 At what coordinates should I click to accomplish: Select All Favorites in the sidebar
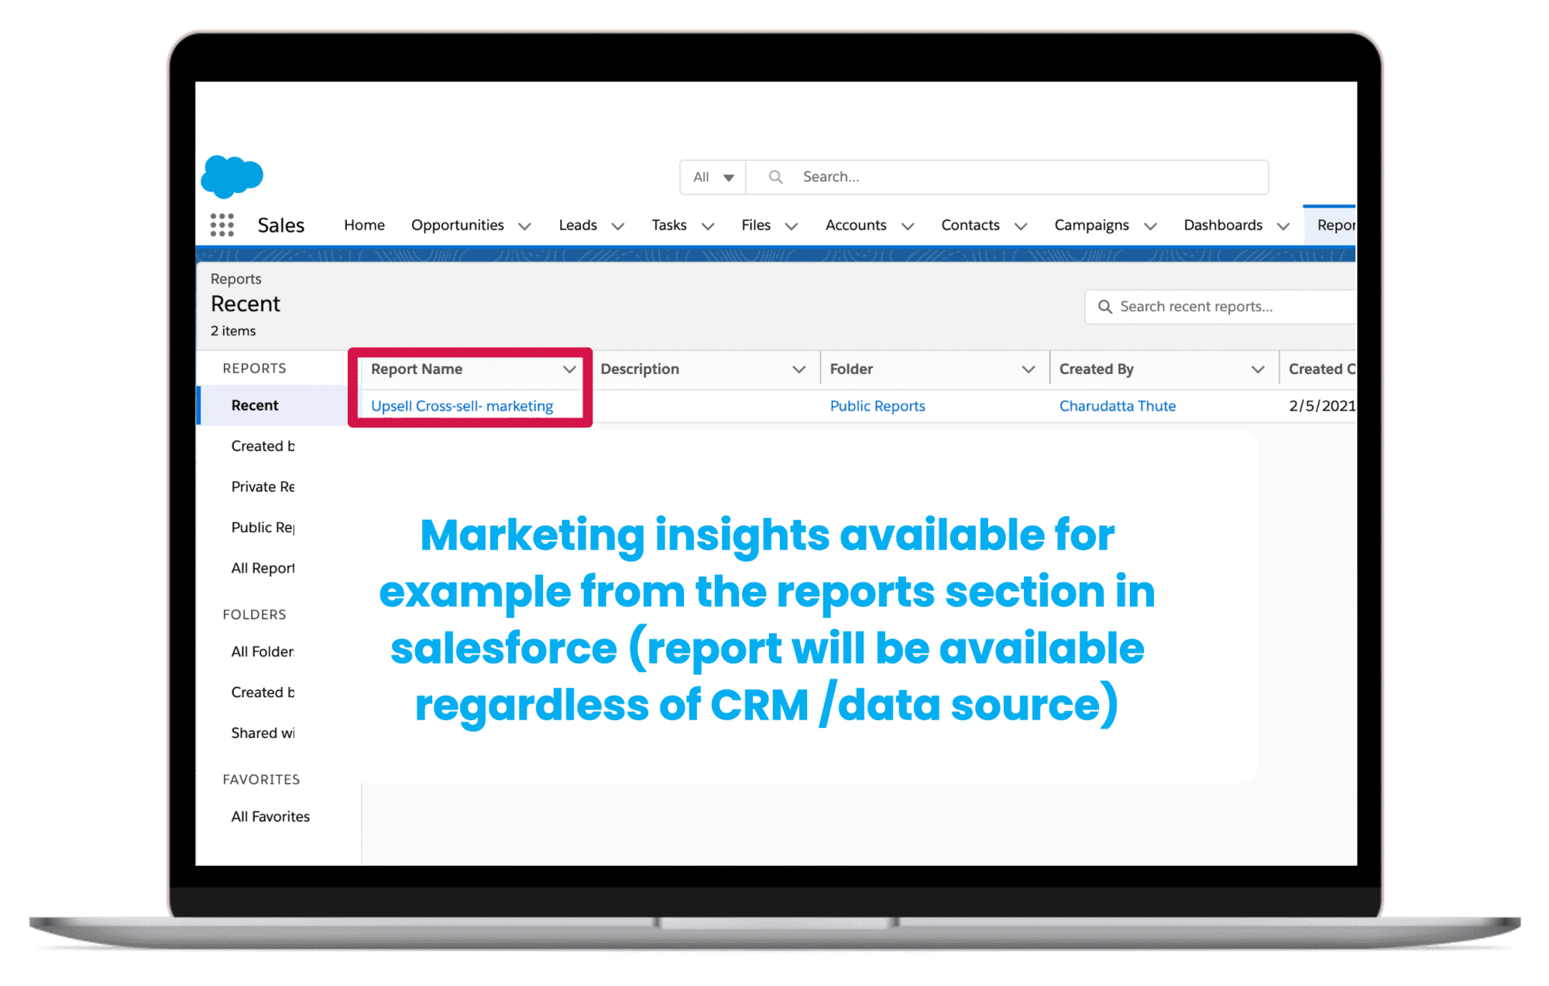coord(270,816)
